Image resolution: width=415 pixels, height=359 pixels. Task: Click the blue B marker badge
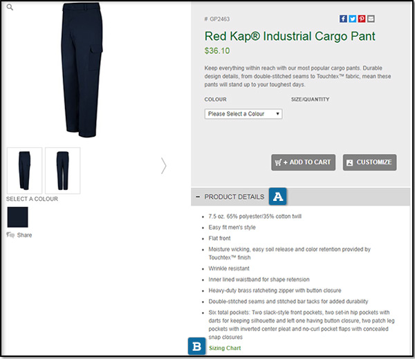[196, 347]
